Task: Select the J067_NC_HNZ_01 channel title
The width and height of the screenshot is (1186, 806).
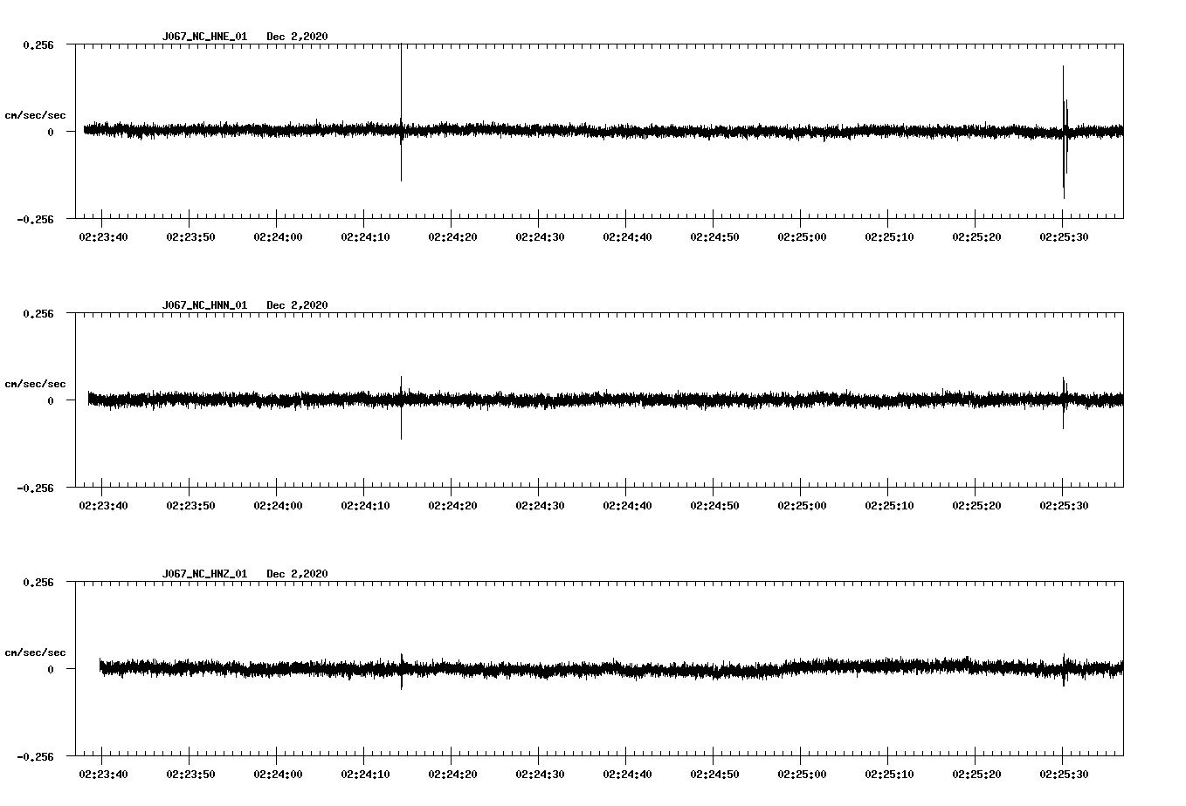Action: coord(203,573)
